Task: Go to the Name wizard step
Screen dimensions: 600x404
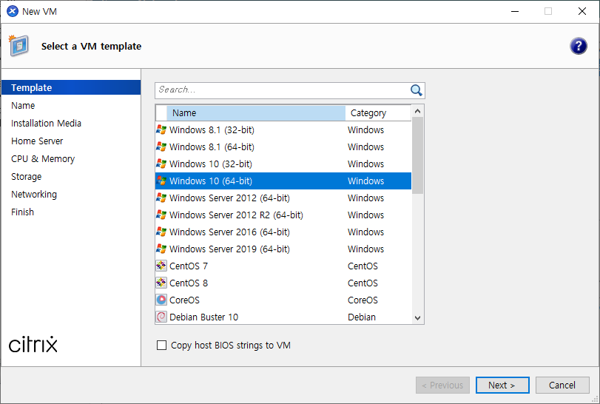Action: 23,106
